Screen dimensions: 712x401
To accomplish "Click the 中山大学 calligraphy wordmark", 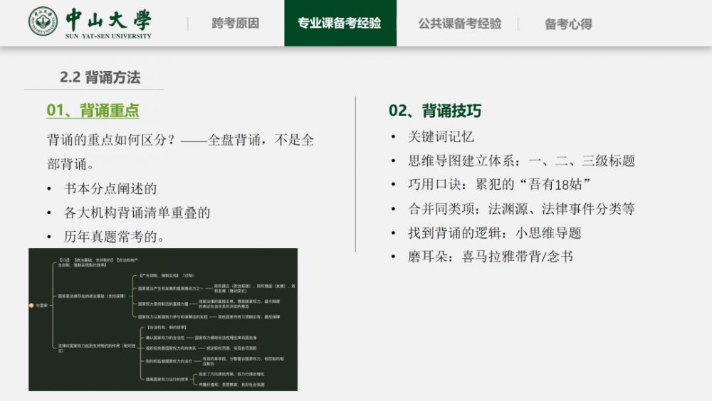I will [108, 18].
